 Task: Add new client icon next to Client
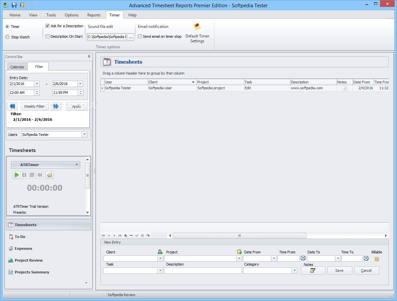coord(160,252)
